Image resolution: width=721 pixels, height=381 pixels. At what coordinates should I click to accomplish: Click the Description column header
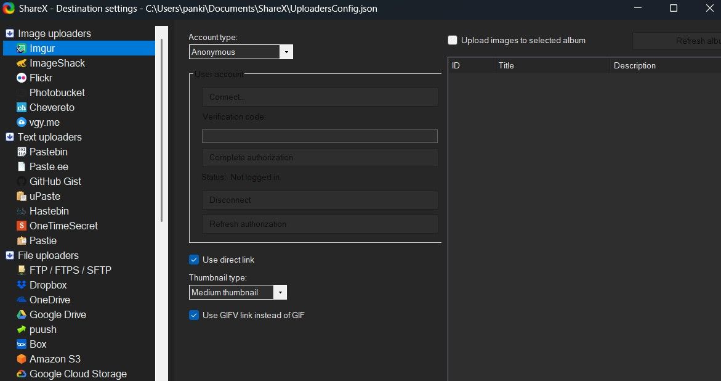[665, 65]
